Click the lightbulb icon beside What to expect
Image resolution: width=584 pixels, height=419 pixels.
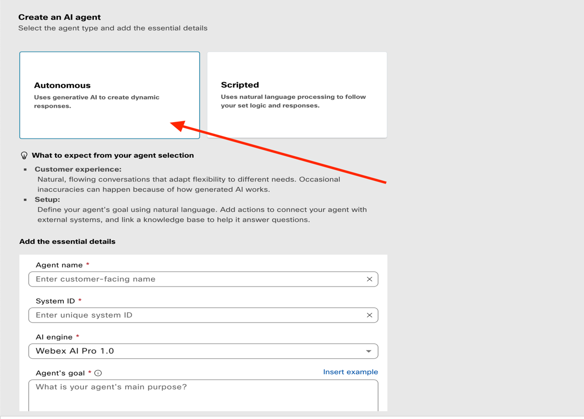click(x=24, y=156)
